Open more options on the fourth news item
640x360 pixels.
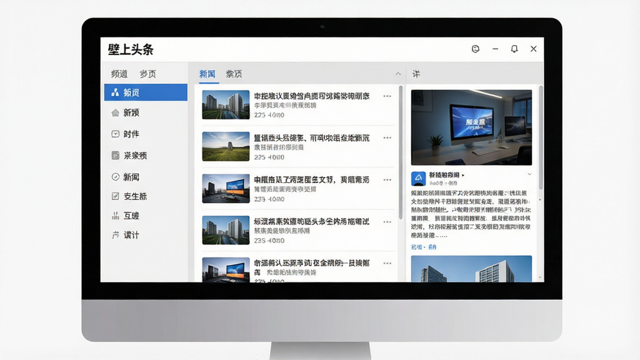(x=387, y=222)
